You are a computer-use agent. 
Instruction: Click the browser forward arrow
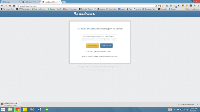point(6,6)
